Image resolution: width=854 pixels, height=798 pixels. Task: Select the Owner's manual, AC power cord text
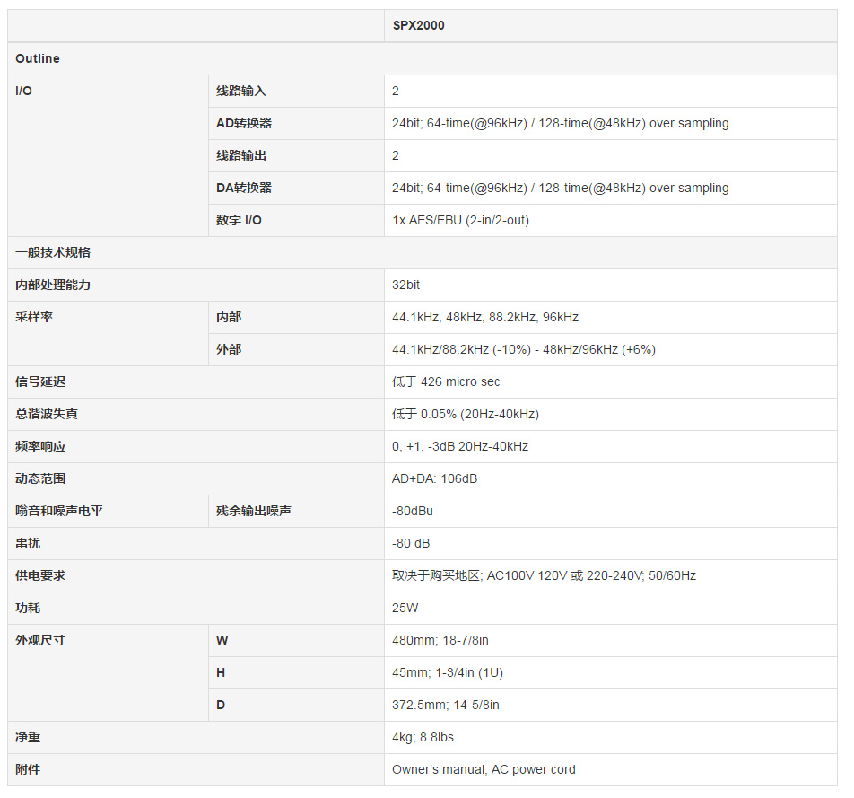pos(484,769)
